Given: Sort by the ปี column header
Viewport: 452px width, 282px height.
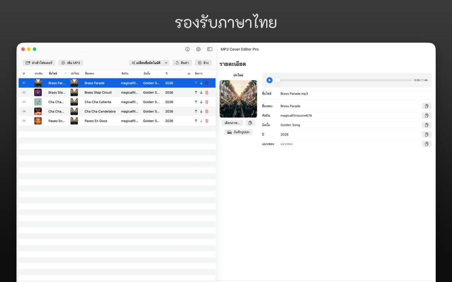Looking at the screenshot, I should 166,73.
